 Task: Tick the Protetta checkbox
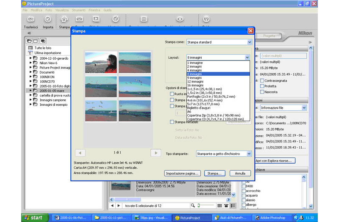(262, 86)
